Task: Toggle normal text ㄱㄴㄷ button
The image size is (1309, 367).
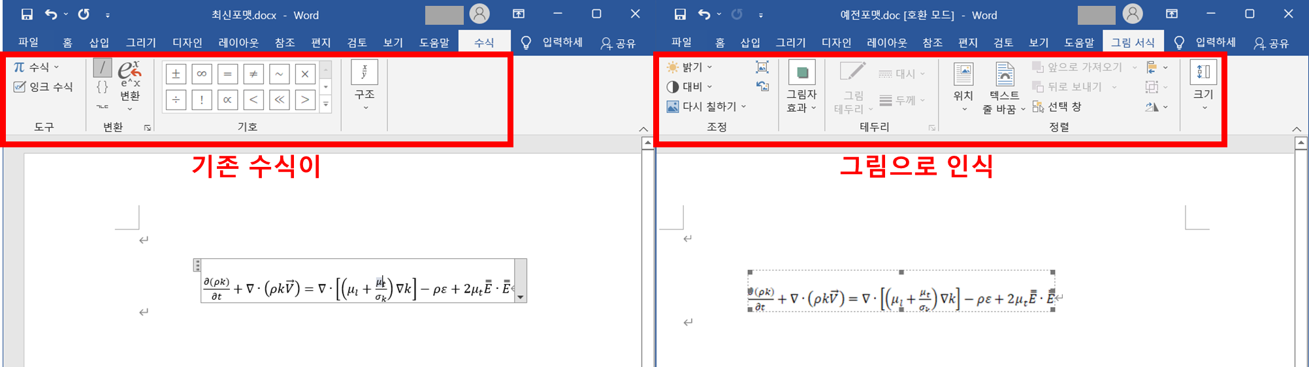Action: (x=103, y=106)
